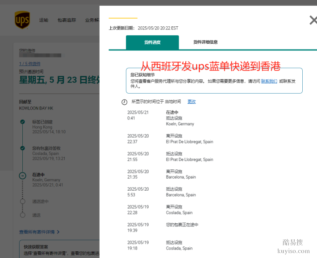This screenshot has width=317, height=258.
Task: Switch to the 货件详细信息 tab
Action: coord(205,42)
